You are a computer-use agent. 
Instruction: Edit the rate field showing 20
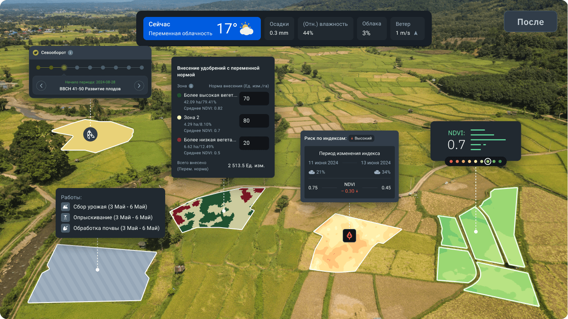click(254, 143)
